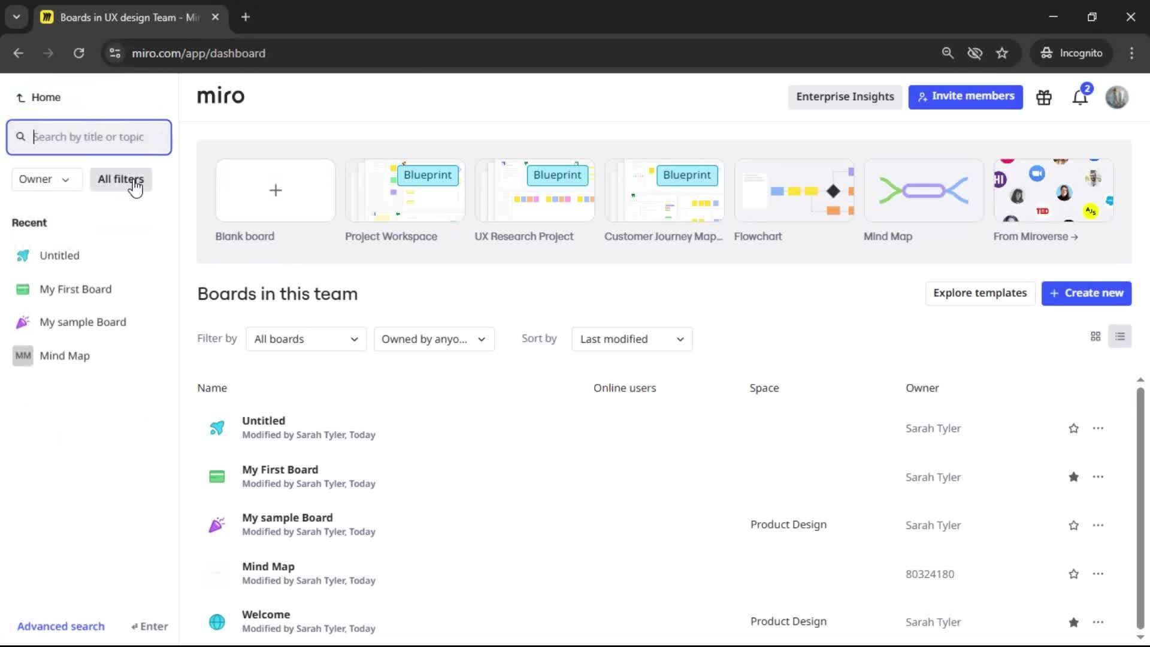Switch to list view of boards
The height and width of the screenshot is (647, 1150).
(1119, 337)
